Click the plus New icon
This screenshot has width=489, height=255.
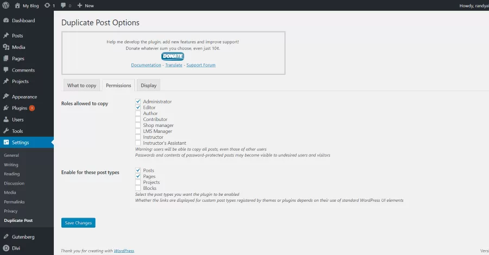(x=79, y=5)
